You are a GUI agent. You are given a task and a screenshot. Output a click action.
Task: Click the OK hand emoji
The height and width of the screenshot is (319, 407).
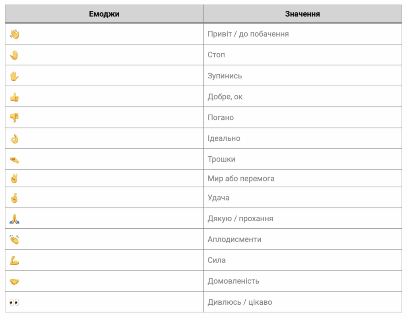pyautogui.click(x=14, y=138)
